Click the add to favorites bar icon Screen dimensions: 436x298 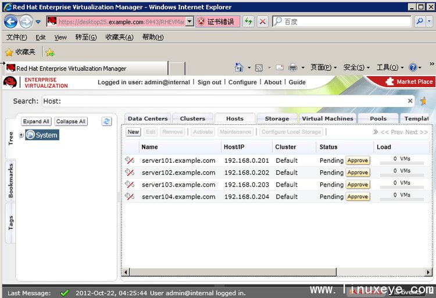[50, 52]
